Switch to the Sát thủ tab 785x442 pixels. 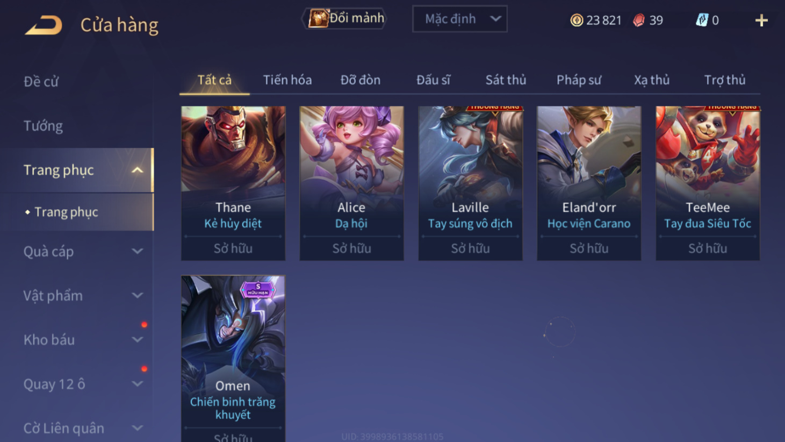[506, 80]
